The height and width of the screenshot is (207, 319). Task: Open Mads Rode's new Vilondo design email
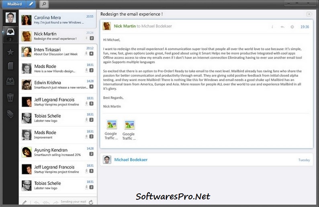[58, 68]
